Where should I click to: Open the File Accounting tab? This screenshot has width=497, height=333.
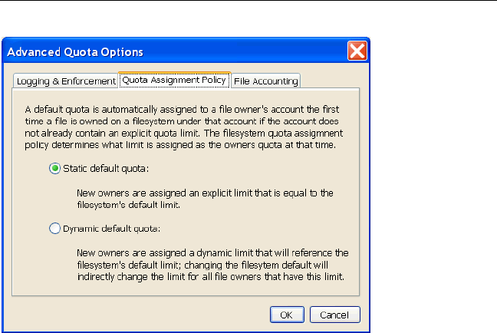pyautogui.click(x=265, y=81)
